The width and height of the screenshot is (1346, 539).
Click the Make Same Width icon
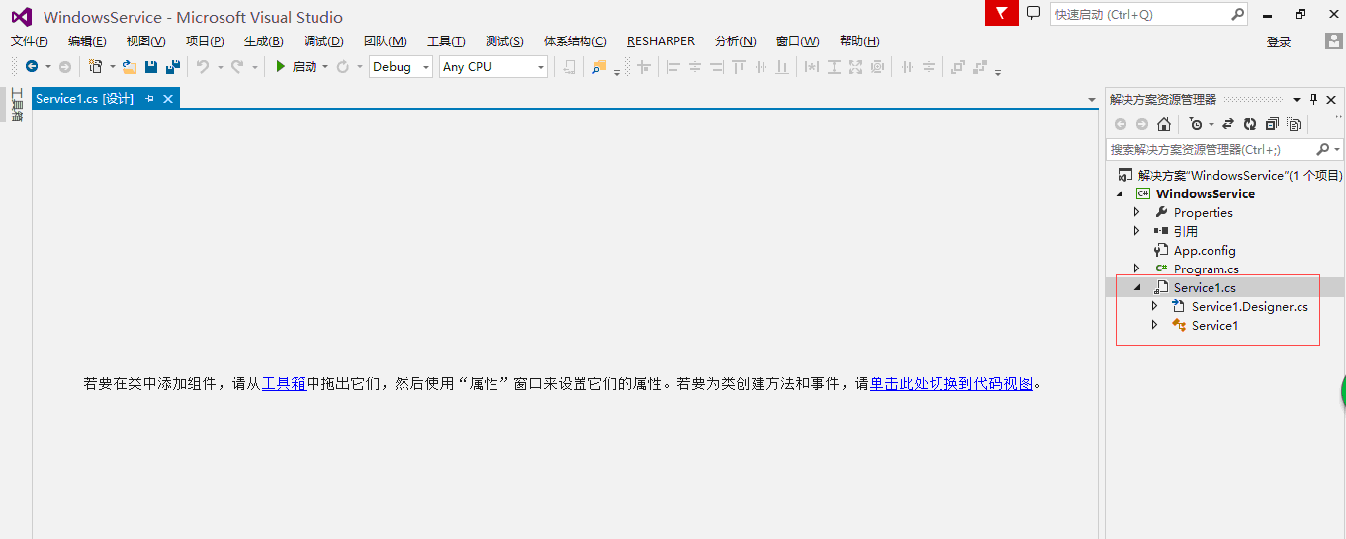pos(812,66)
